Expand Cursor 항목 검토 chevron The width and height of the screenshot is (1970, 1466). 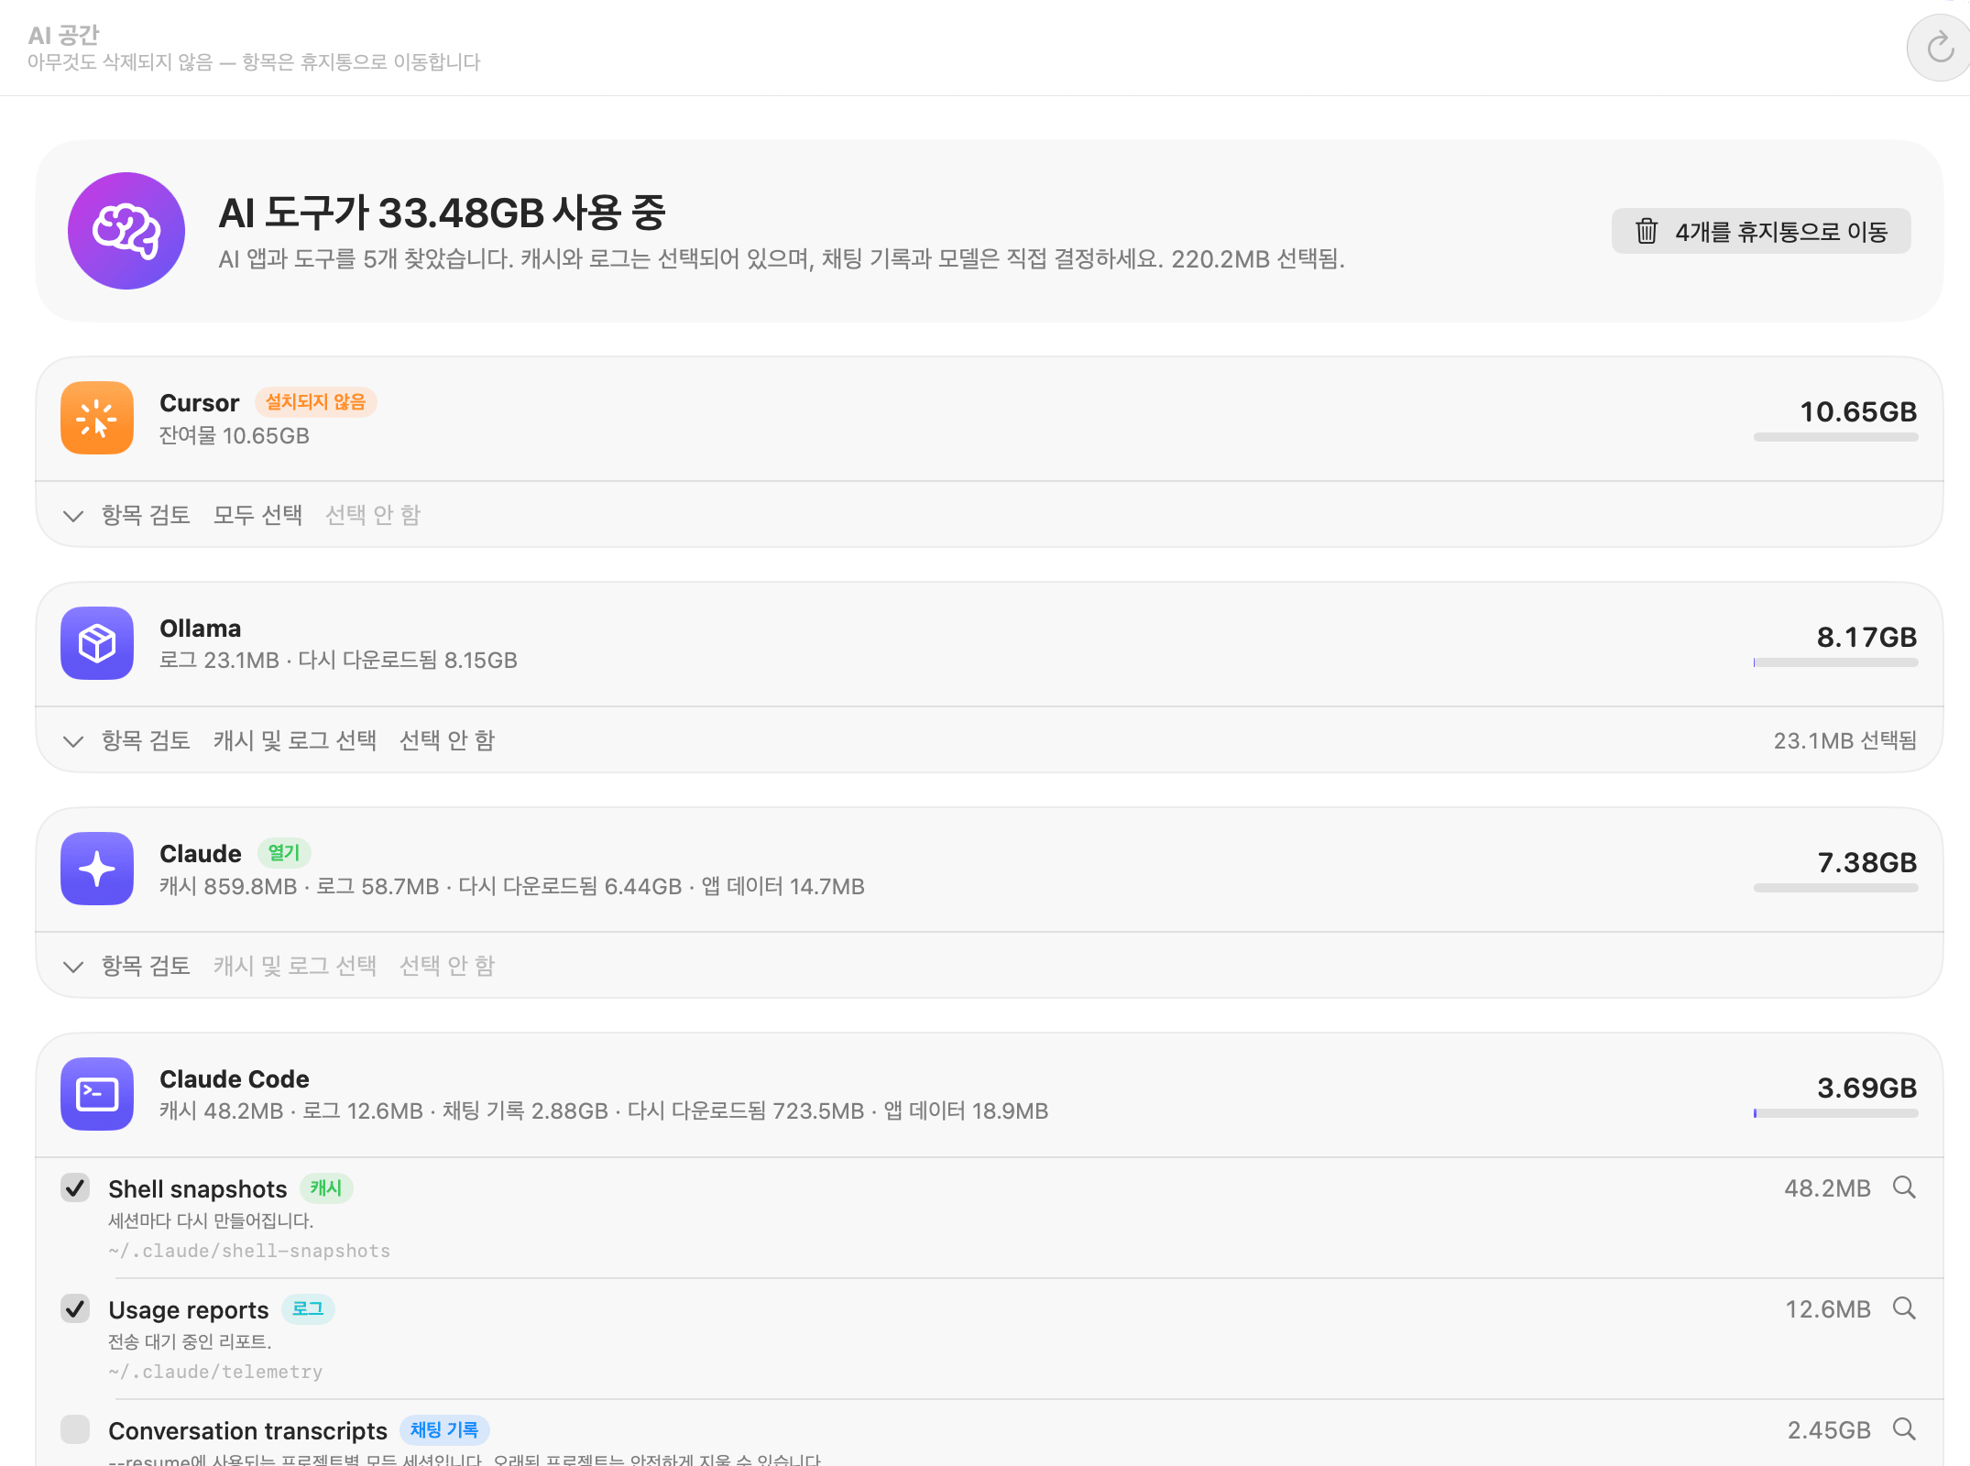pyautogui.click(x=73, y=516)
